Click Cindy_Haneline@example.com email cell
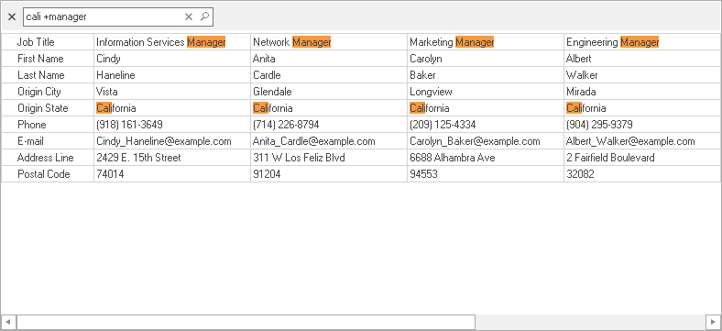This screenshot has width=722, height=331. pos(172,141)
